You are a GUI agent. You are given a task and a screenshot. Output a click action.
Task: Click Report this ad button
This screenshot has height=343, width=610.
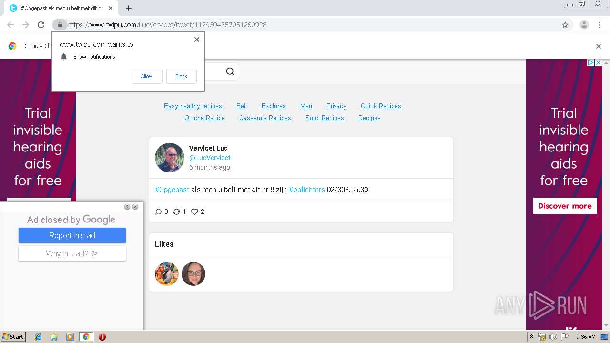pos(72,235)
